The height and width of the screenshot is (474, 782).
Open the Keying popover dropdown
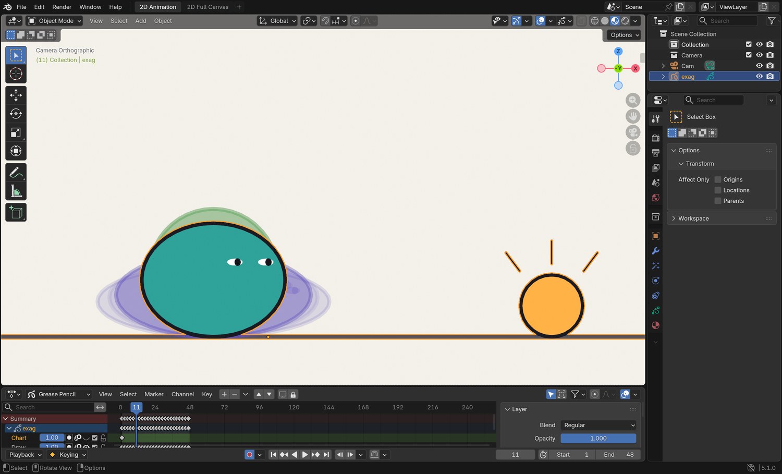(x=68, y=455)
